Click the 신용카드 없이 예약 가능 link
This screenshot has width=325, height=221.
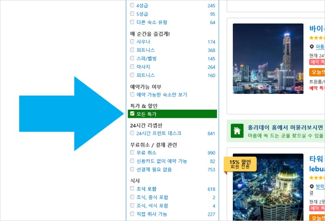162,161
